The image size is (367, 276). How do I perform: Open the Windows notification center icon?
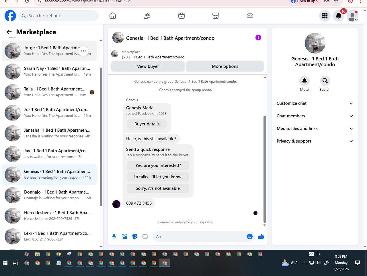point(358,263)
